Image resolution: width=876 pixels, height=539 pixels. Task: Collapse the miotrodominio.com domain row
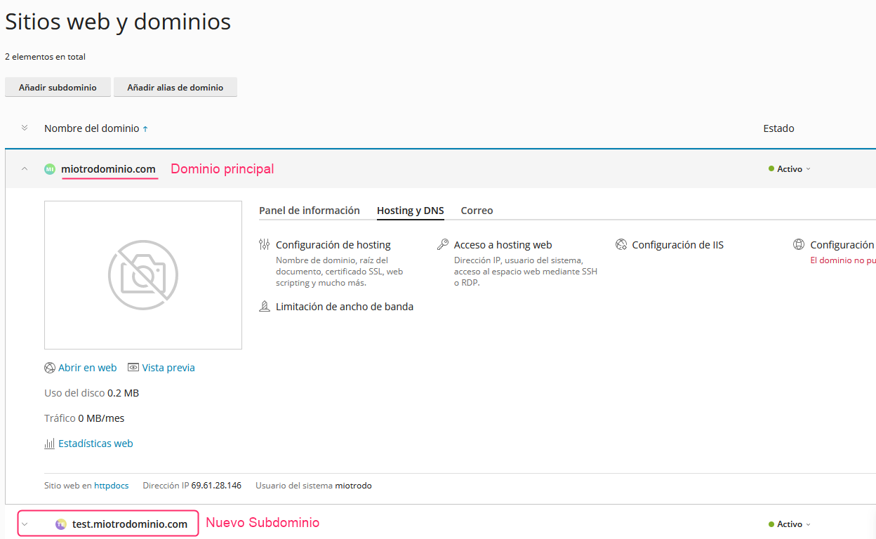(x=25, y=169)
